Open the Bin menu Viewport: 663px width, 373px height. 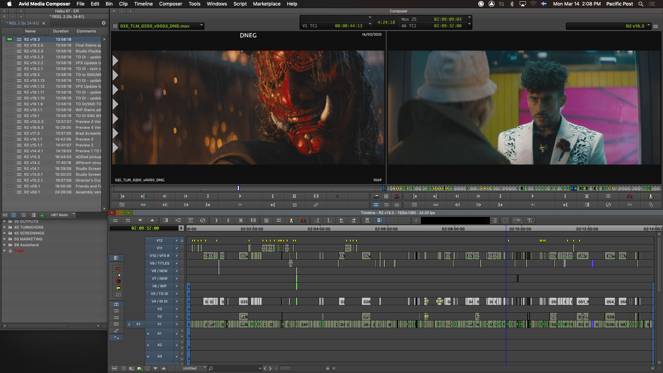tap(109, 4)
